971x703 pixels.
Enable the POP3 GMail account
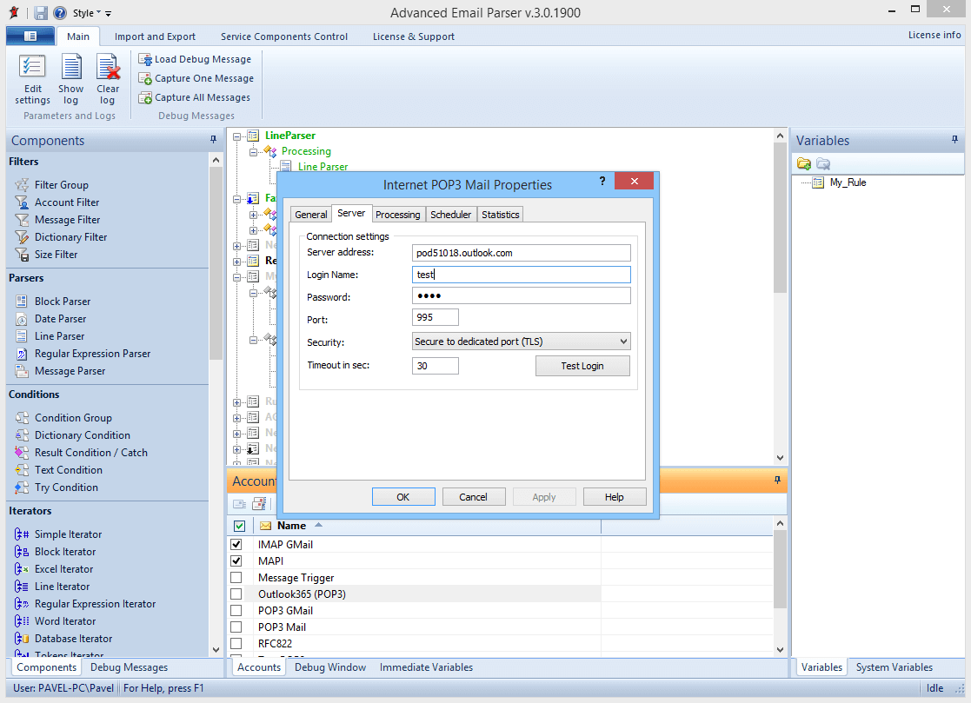(x=236, y=610)
